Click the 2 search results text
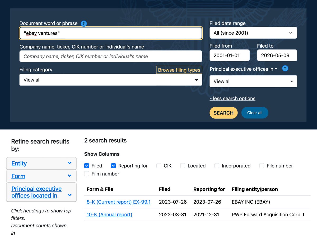The image size is (317, 237). [105, 140]
